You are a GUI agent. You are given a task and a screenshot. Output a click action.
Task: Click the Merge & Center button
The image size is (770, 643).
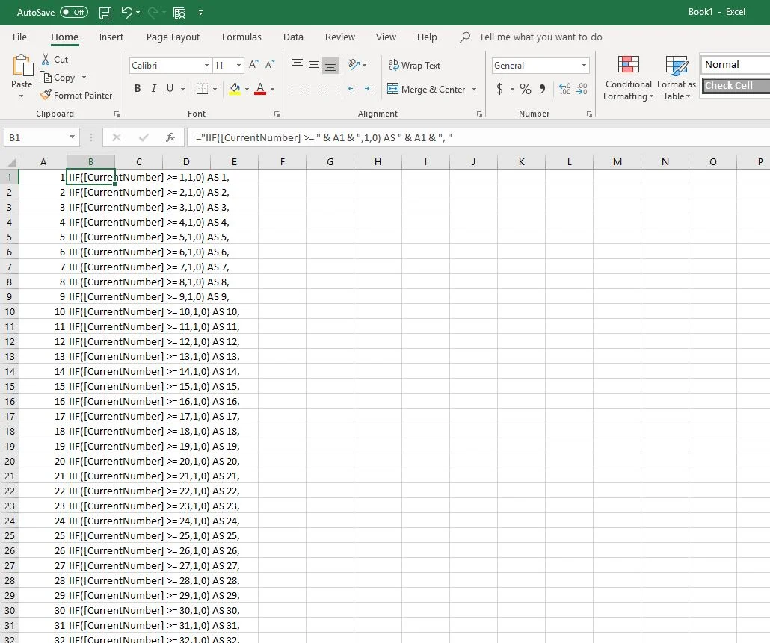coord(426,90)
